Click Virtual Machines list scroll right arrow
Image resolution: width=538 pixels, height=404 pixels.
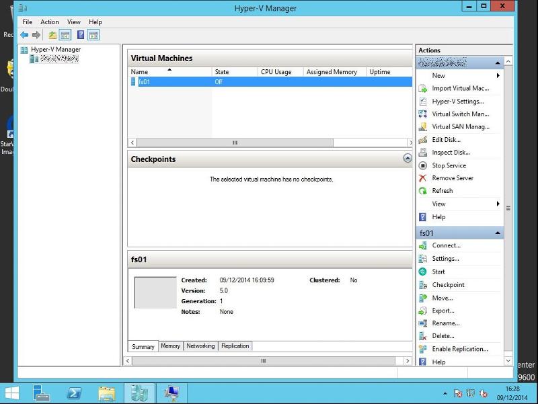(410, 143)
